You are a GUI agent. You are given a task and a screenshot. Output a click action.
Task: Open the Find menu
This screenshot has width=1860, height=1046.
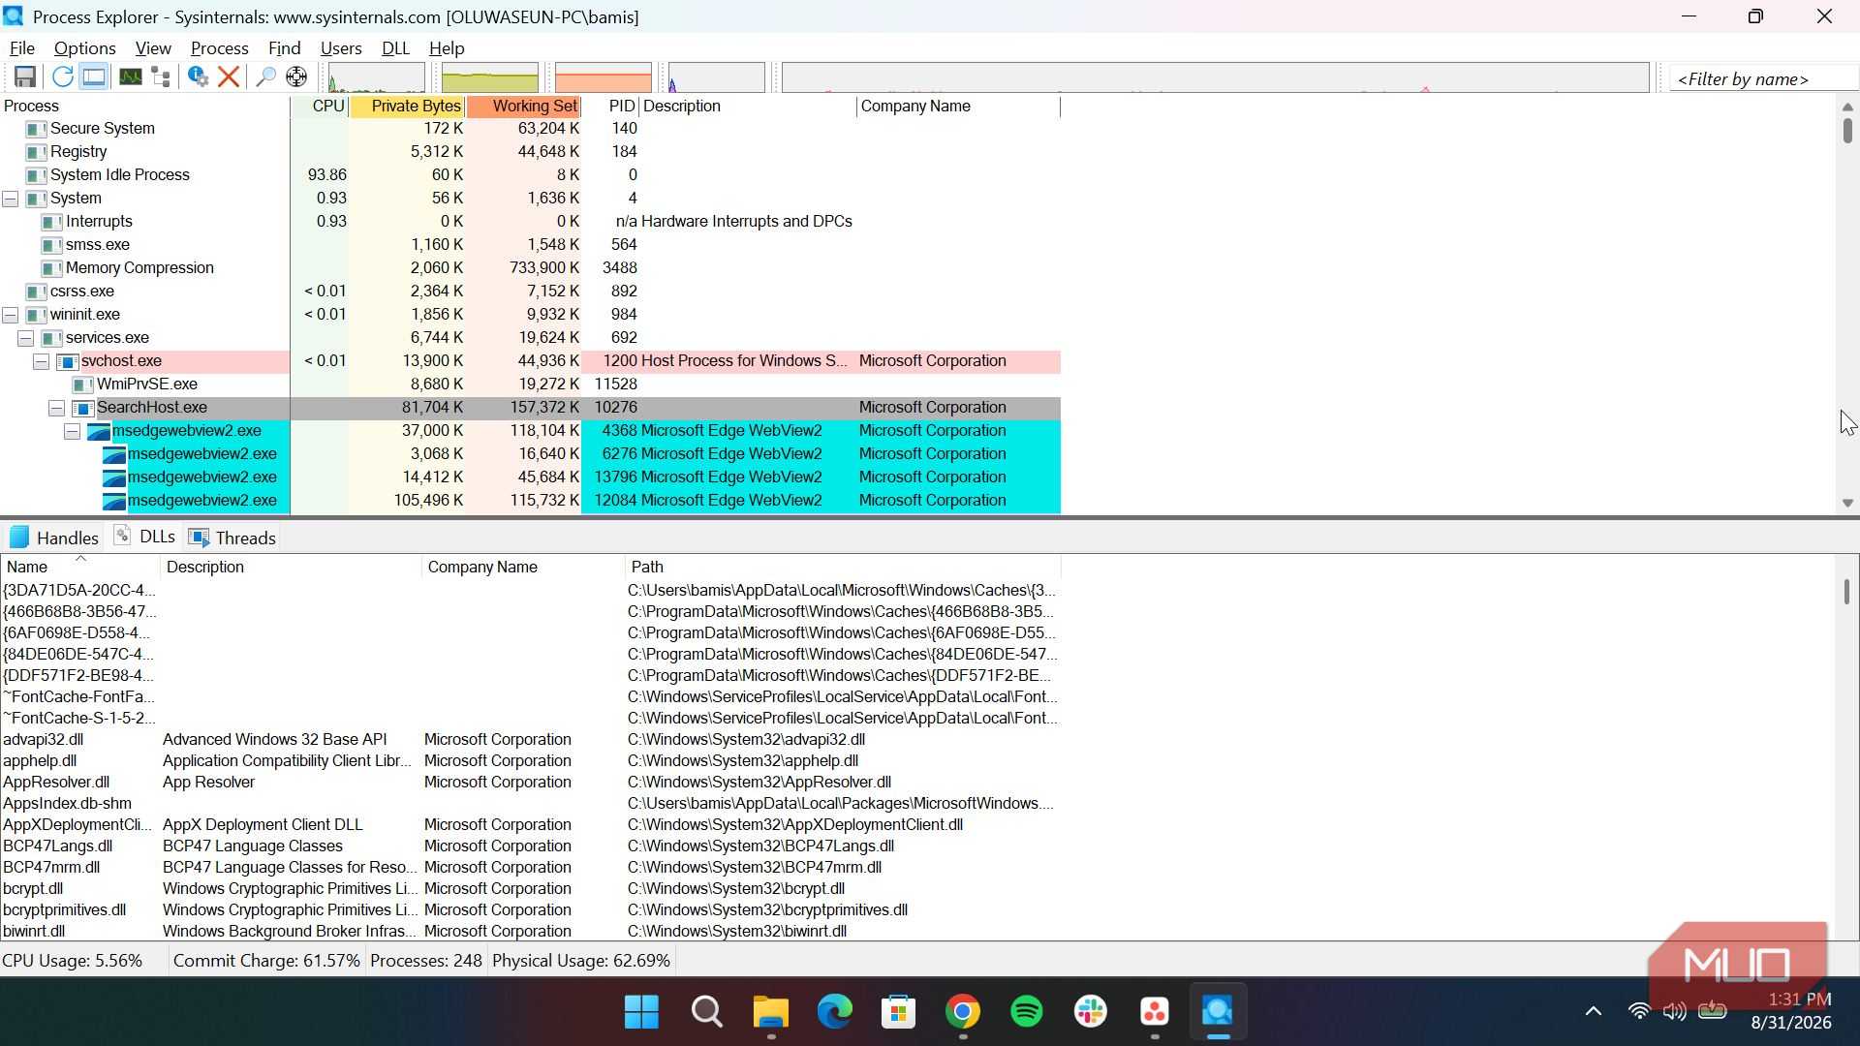[x=284, y=48]
